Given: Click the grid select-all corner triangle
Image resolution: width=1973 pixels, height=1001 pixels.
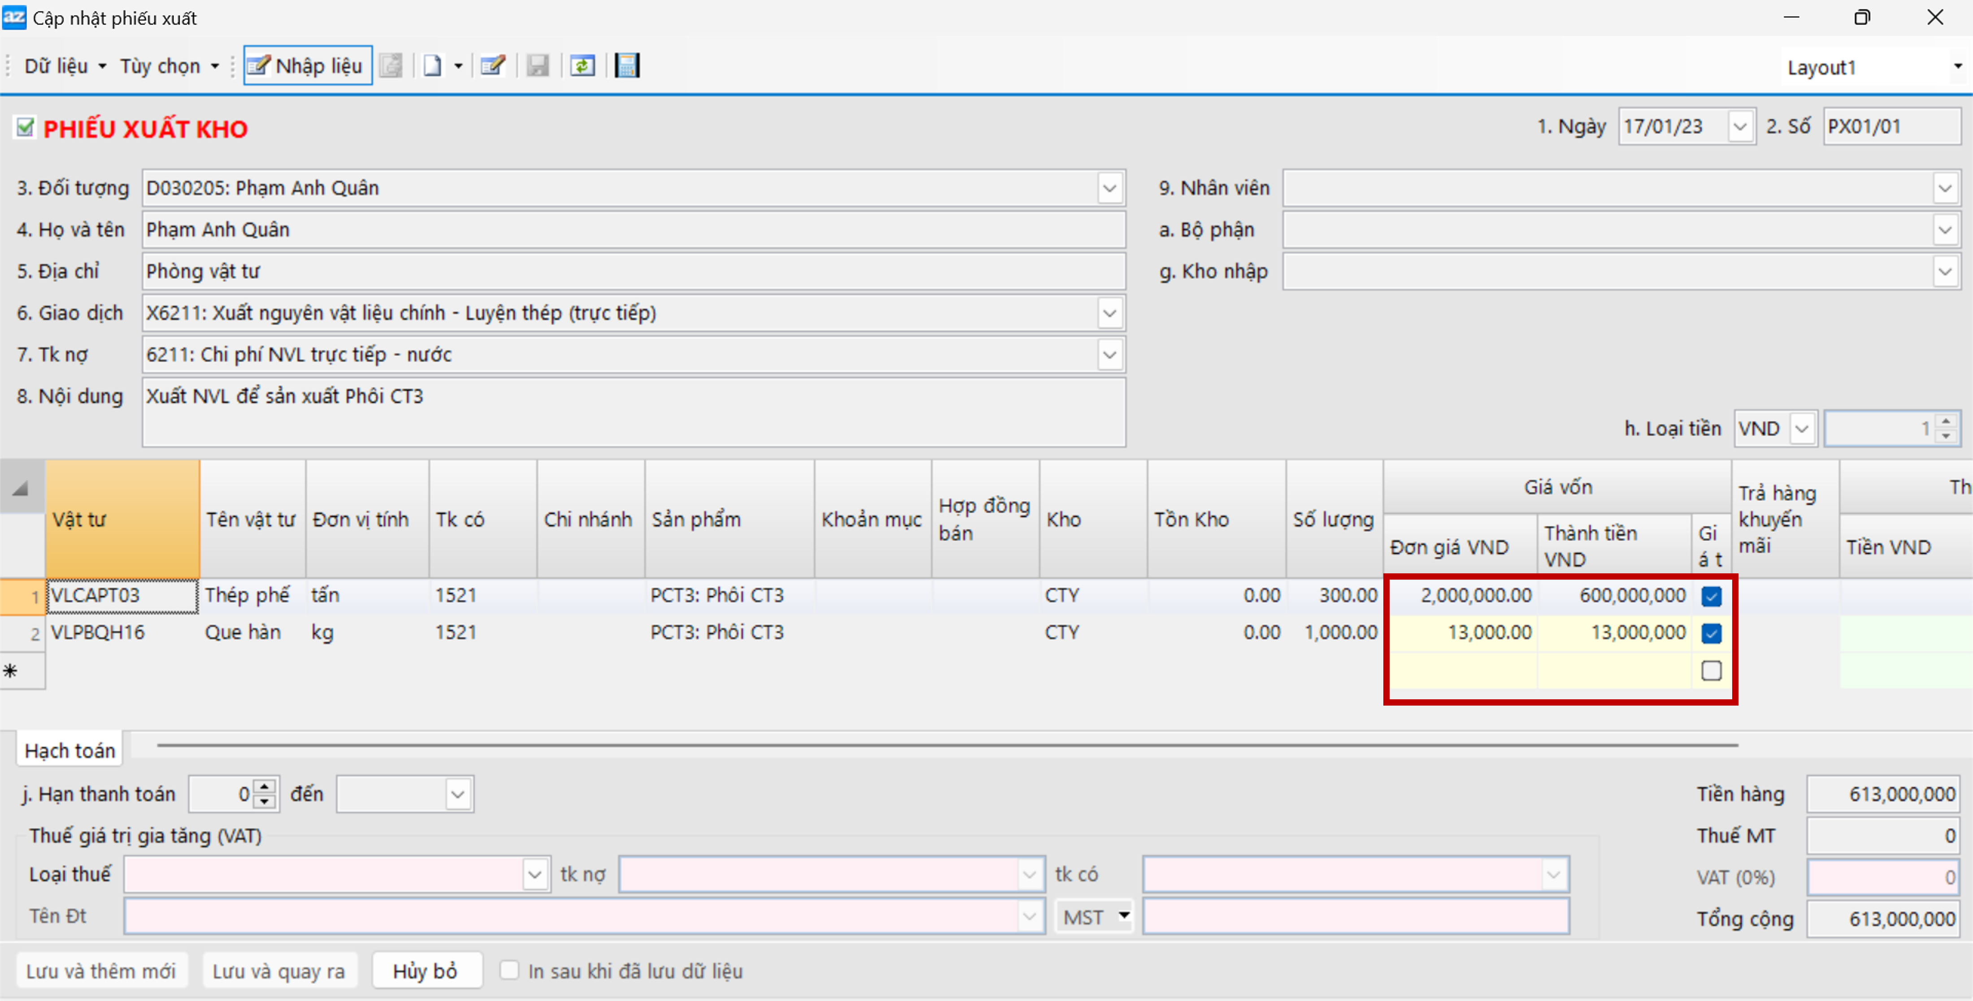Looking at the screenshot, I should [x=21, y=488].
